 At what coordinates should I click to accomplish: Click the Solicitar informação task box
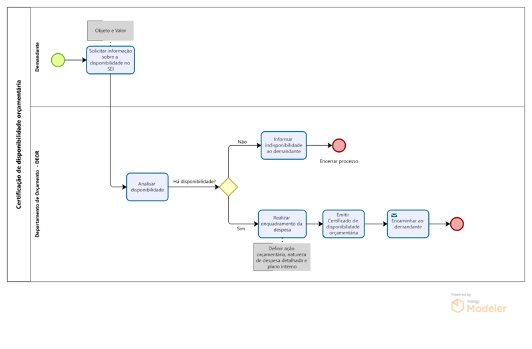[x=110, y=60]
